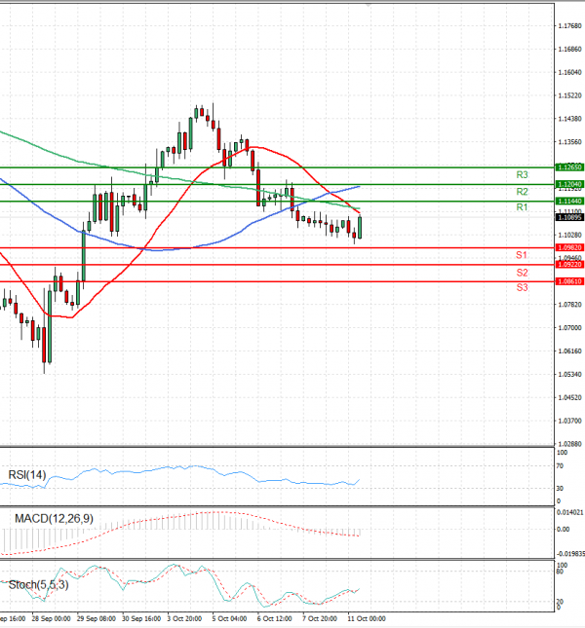This screenshot has height=628, width=585.
Task: Click the RSI(14) indicator label
Action: (27, 475)
